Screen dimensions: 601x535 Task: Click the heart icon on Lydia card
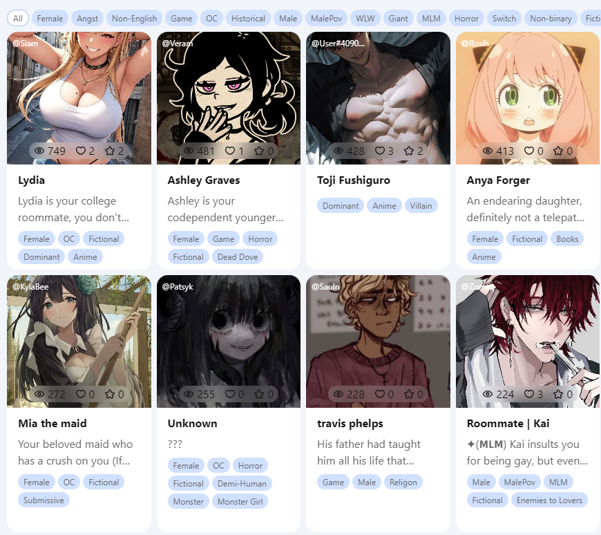[x=81, y=151]
